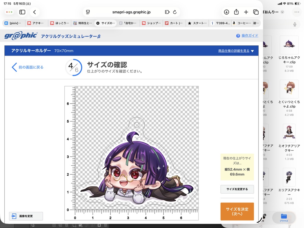This screenshot has width=304, height=228.
Task: Open ミオフチアリアクキー file in Files
Action: pyautogui.click(x=289, y=142)
